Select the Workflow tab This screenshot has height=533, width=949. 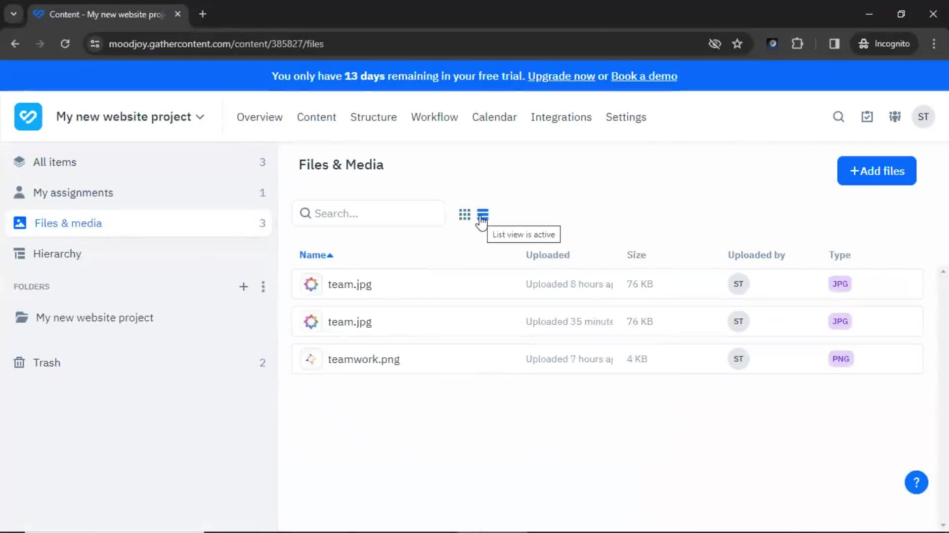435,117
